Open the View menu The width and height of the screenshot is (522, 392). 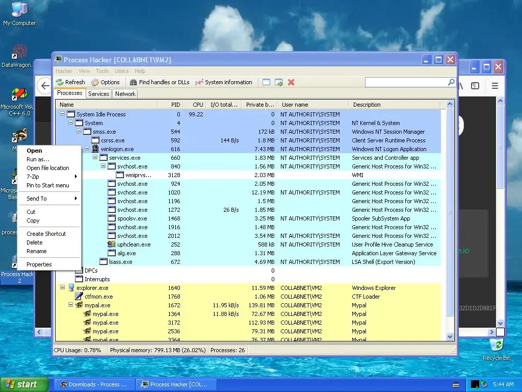click(84, 71)
